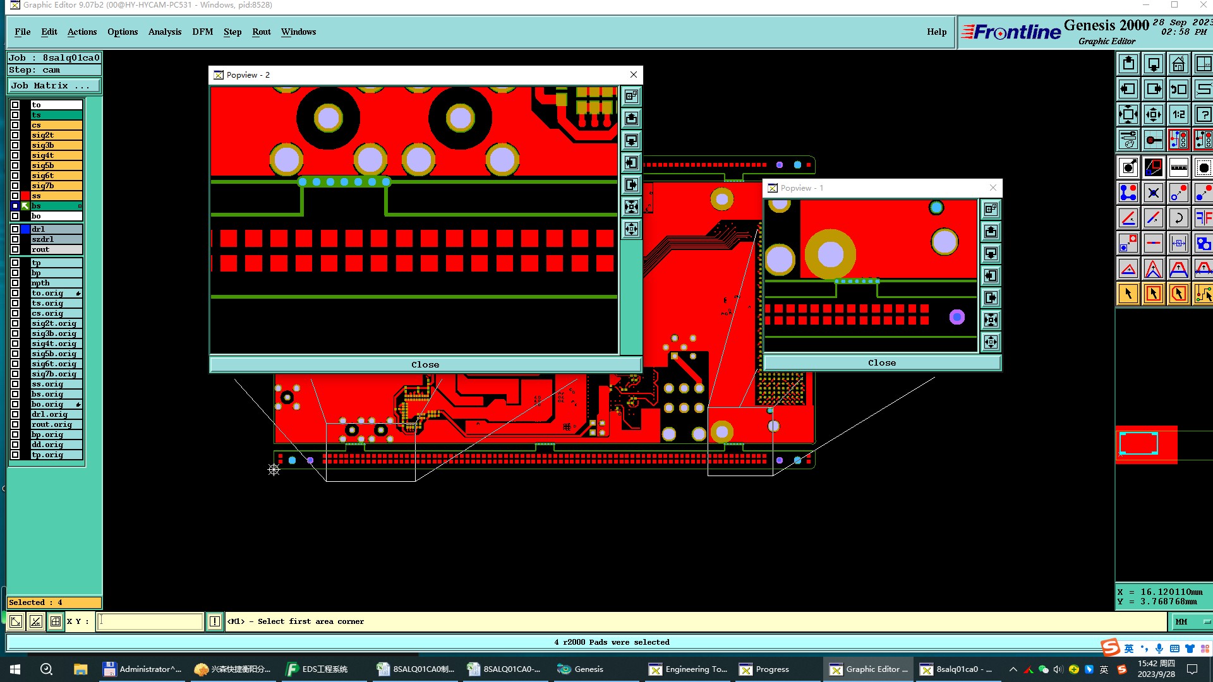The width and height of the screenshot is (1213, 682).
Task: Select the ruler measurement tool
Action: (1178, 167)
